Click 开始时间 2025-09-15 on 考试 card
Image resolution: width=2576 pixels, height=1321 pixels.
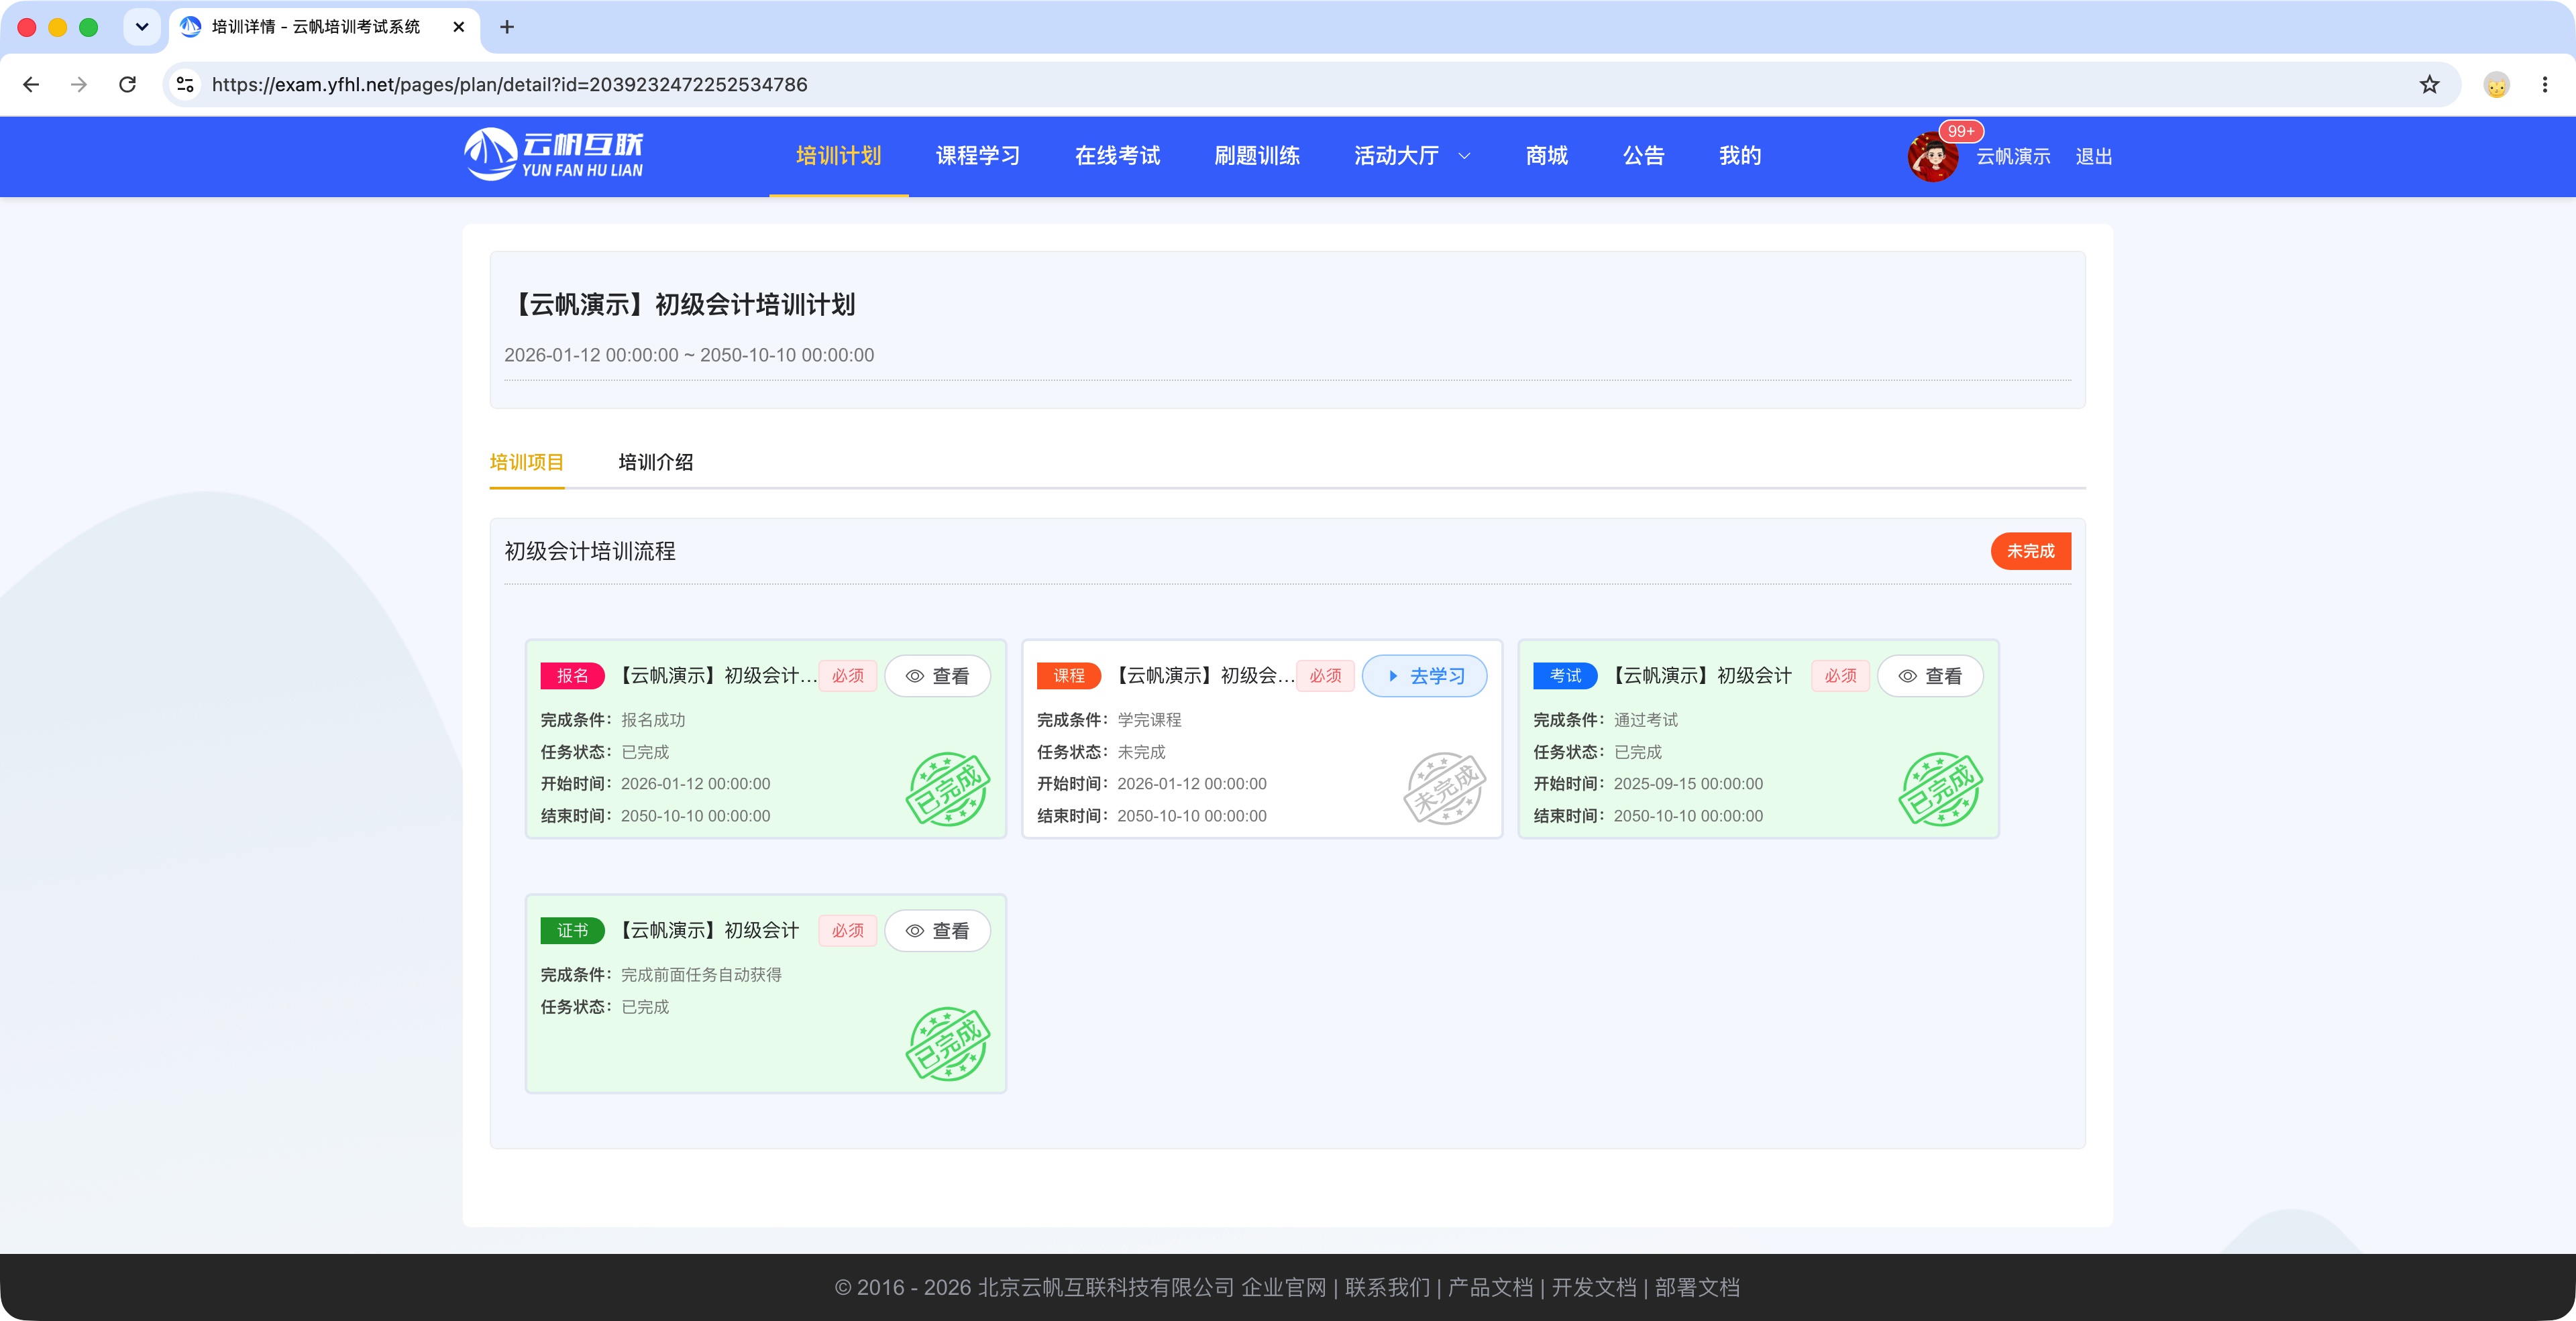click(x=1648, y=785)
